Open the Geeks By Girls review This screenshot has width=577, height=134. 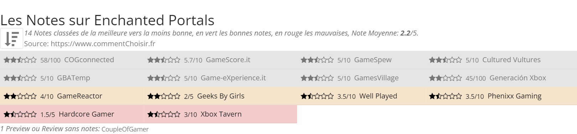(221, 96)
